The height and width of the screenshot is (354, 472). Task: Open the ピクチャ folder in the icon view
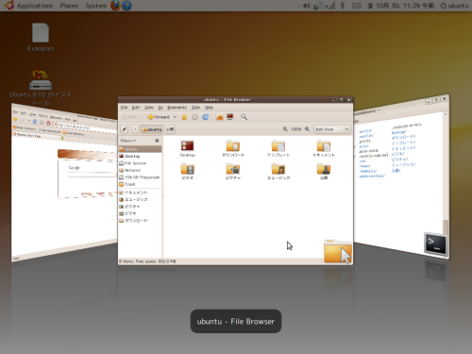(233, 172)
